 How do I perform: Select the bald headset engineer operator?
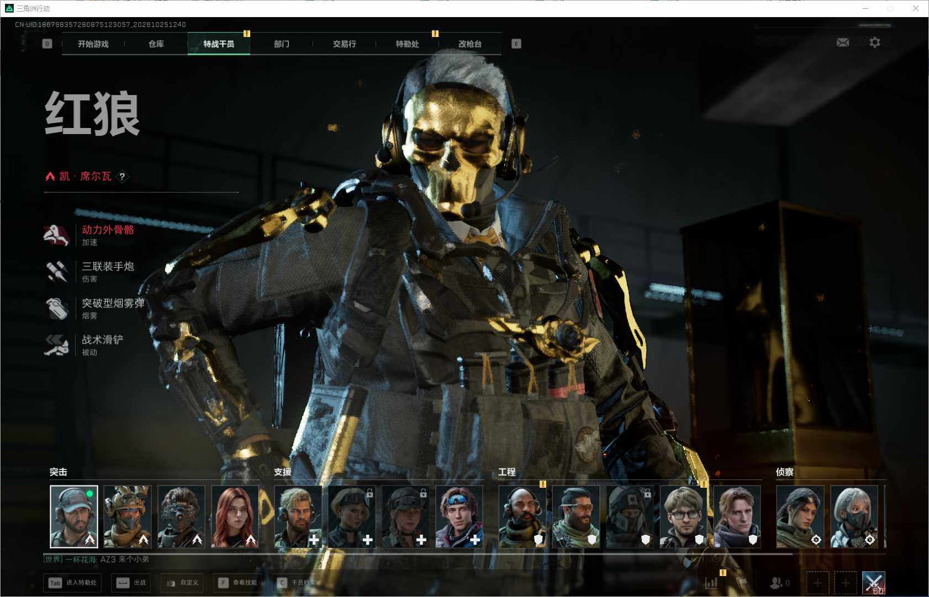(522, 516)
